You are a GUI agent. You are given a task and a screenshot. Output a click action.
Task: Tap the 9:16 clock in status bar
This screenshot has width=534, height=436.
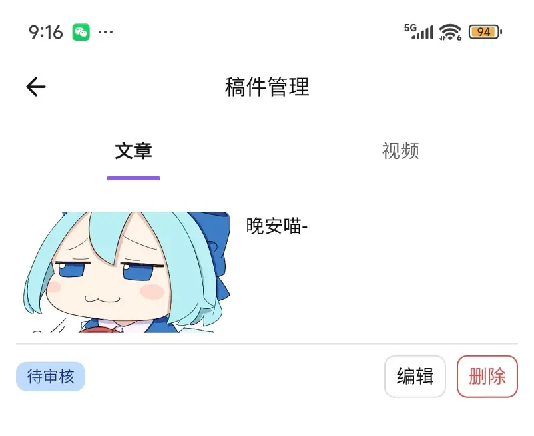[x=45, y=32]
